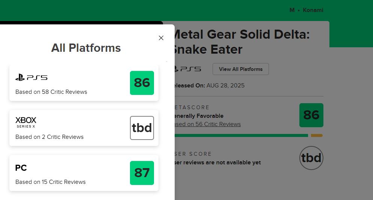
Task: Click the PS5 logo in platform list
Action: (x=32, y=78)
